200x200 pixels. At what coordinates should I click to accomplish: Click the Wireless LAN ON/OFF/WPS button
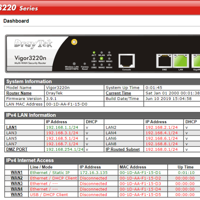coord(74,64)
